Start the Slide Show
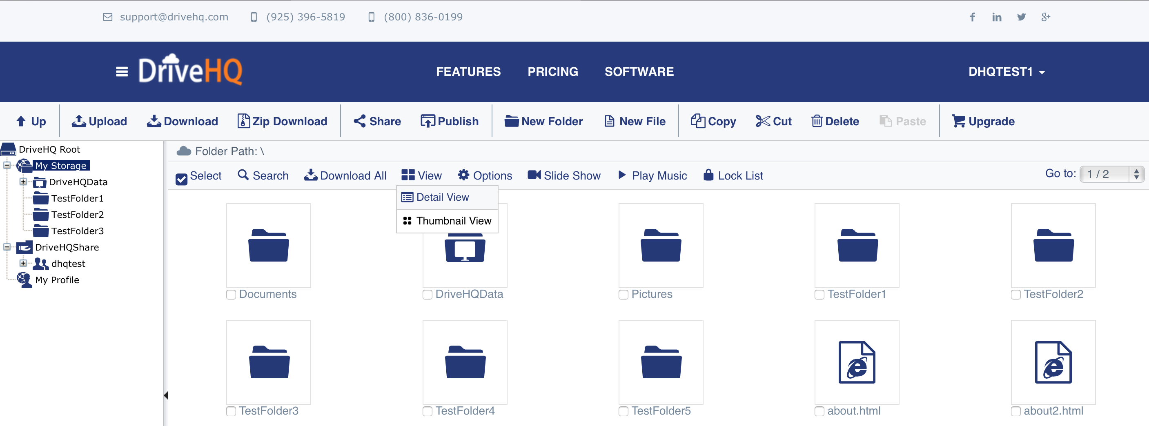1149x426 pixels. 564,175
